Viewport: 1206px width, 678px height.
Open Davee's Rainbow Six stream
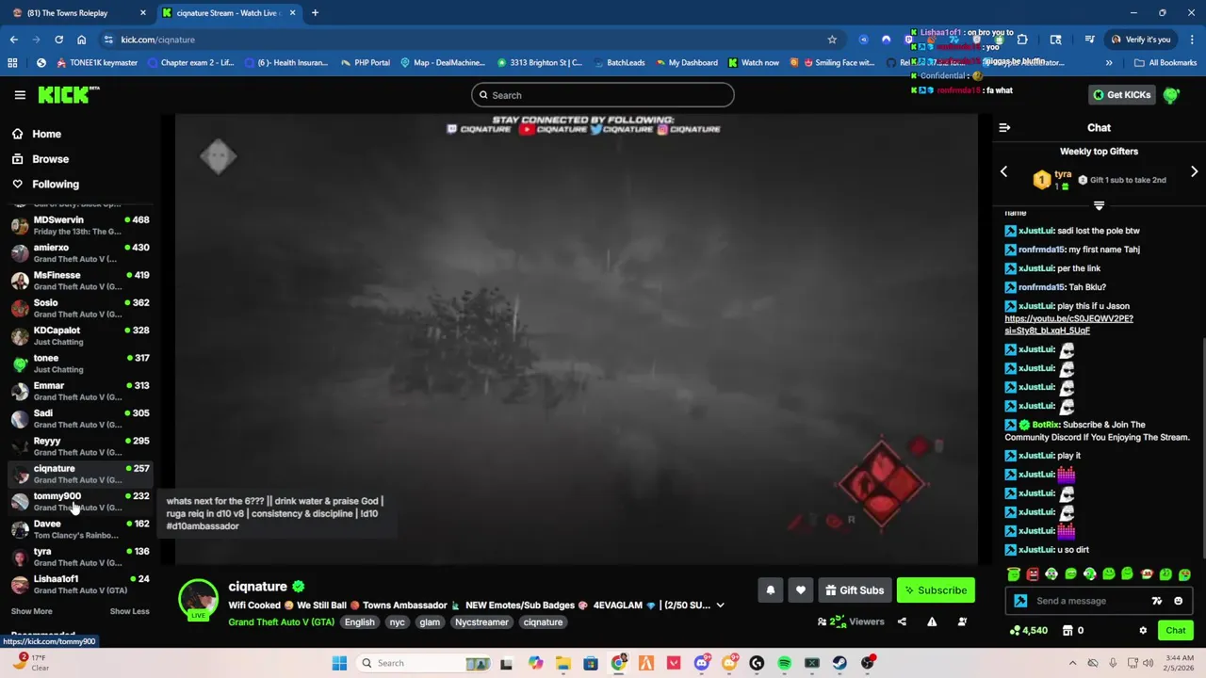click(x=79, y=529)
